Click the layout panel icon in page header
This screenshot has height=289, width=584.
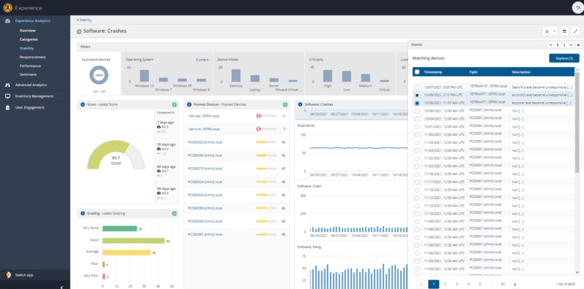564,31
